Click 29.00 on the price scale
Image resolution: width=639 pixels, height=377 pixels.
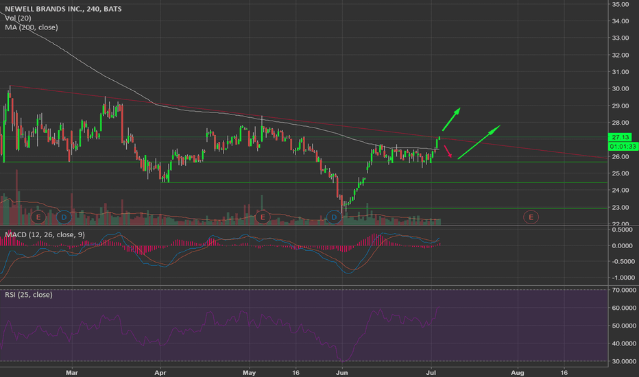click(x=620, y=106)
